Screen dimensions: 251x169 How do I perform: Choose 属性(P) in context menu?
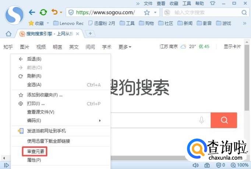pos(61,160)
